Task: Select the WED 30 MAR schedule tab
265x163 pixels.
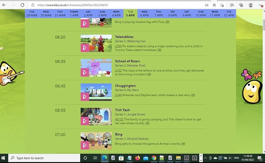Action: click(x=46, y=13)
